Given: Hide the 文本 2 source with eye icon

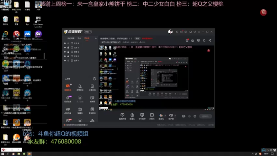Looking at the screenshot, I should pos(65,56).
